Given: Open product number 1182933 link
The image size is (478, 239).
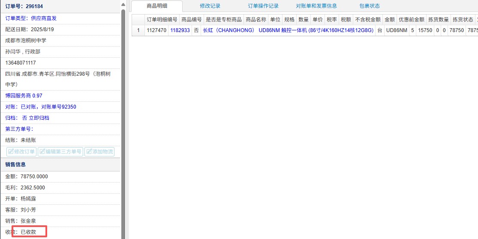Looking at the screenshot, I should point(180,30).
